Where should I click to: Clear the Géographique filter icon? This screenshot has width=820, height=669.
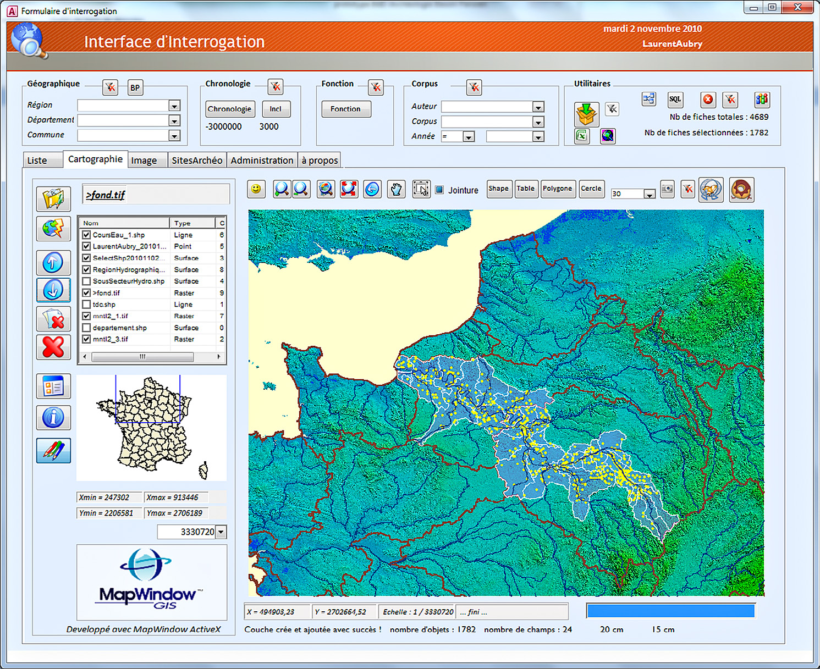[x=110, y=87]
